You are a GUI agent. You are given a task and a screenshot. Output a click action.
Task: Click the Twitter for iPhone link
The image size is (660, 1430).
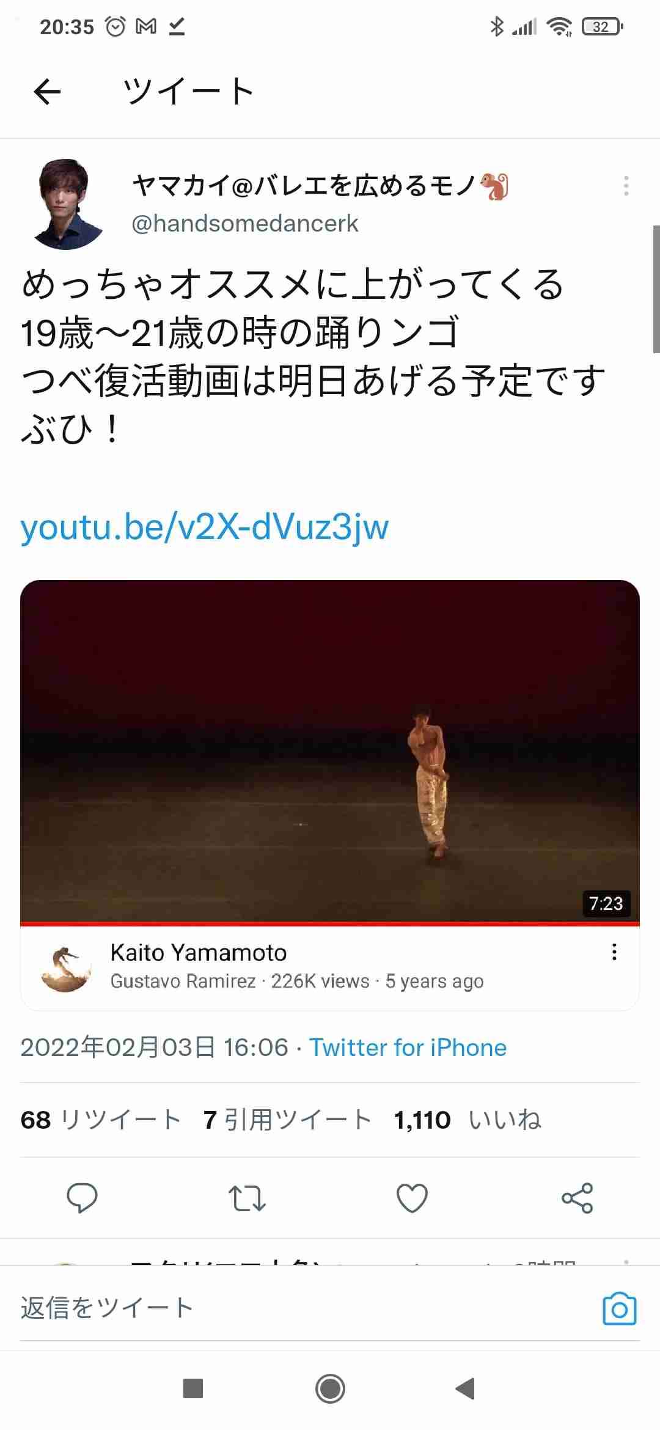(408, 1047)
